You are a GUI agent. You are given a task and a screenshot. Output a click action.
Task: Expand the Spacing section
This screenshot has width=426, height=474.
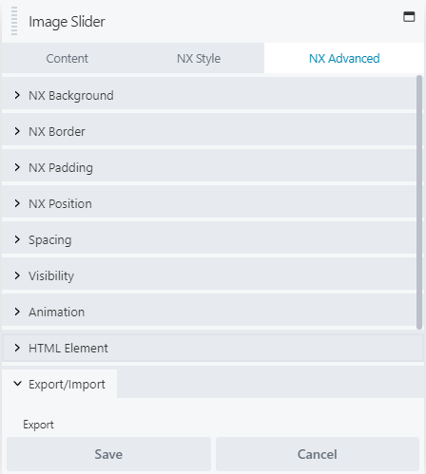click(209, 239)
